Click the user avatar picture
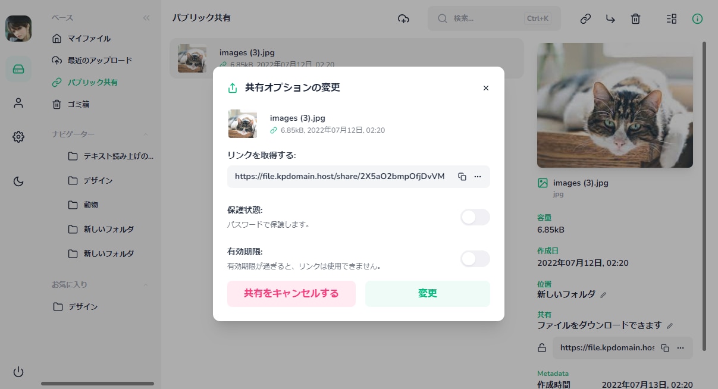 (18, 29)
